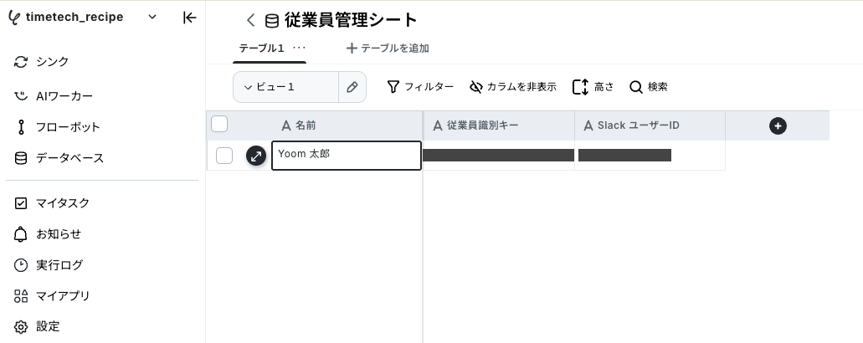Open the シンク sync page
Image resolution: width=863 pixels, height=343 pixels.
click(x=42, y=62)
